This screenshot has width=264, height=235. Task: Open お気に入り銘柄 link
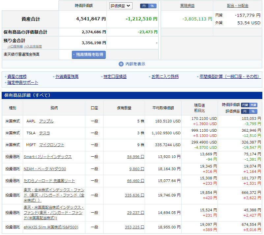click(x=165, y=77)
